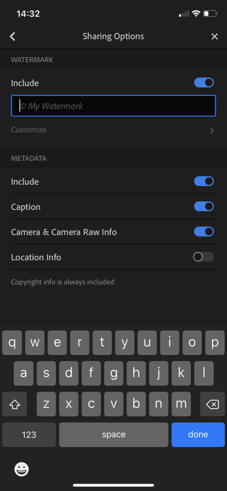
Task: Open Customize chevron arrow
Action: pyautogui.click(x=212, y=131)
